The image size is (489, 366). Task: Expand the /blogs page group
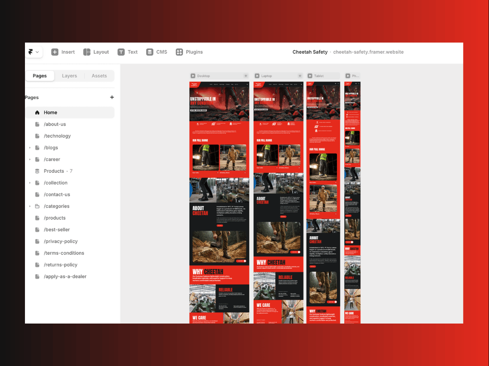coord(30,147)
